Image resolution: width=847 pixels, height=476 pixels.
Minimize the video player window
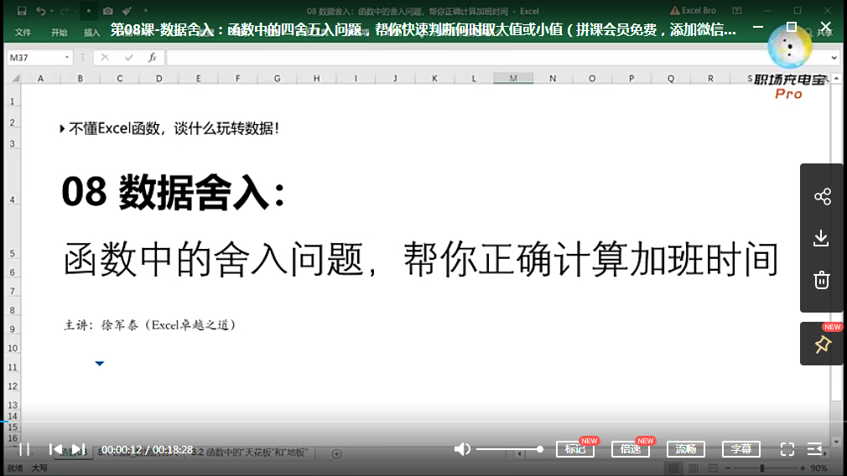pyautogui.click(x=758, y=27)
